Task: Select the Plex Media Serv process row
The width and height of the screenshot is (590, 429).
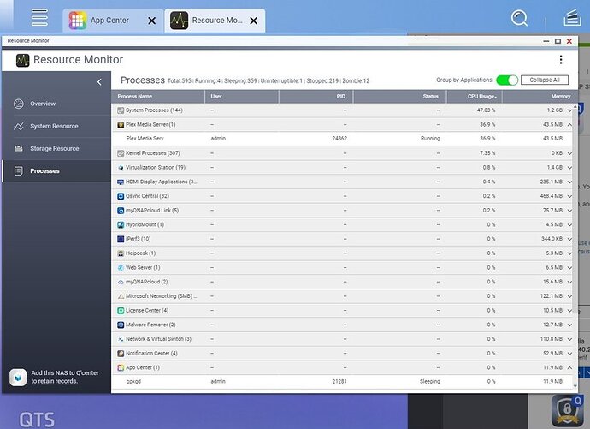Action: [342, 139]
